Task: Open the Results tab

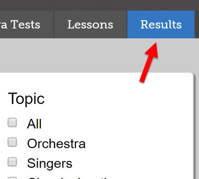Action: (161, 24)
